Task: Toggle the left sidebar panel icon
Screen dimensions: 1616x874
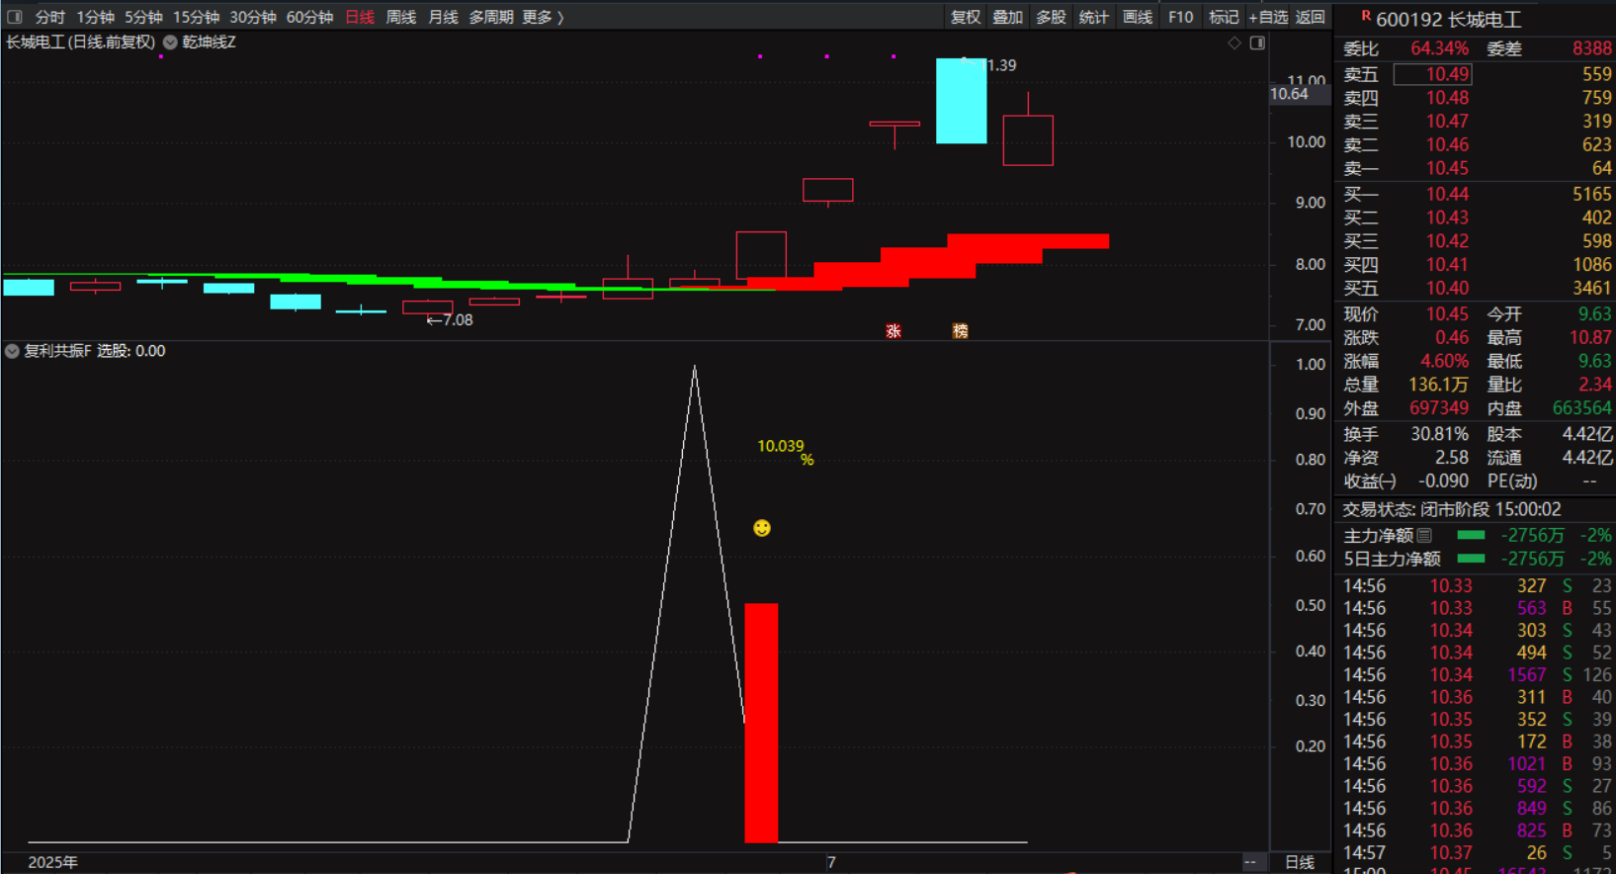Action: click(15, 17)
